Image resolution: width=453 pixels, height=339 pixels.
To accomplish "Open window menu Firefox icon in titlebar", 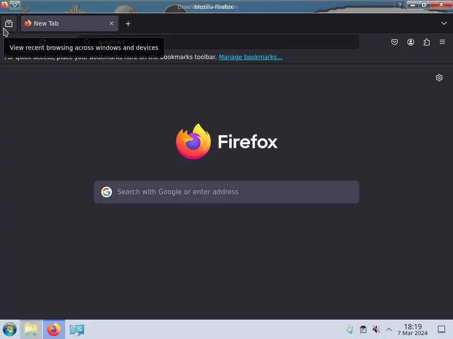I will coord(4,4).
